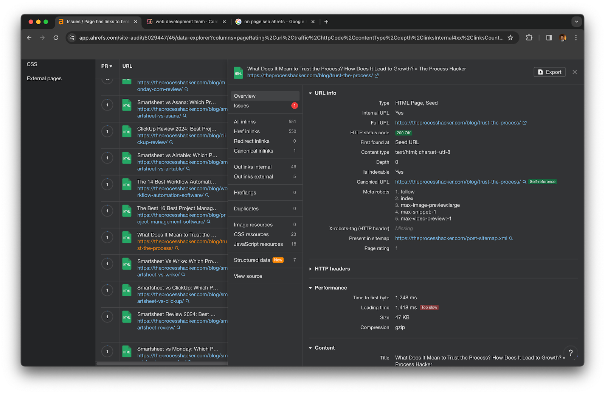
Task: Open Redirect inlinks section
Action: (x=265, y=141)
